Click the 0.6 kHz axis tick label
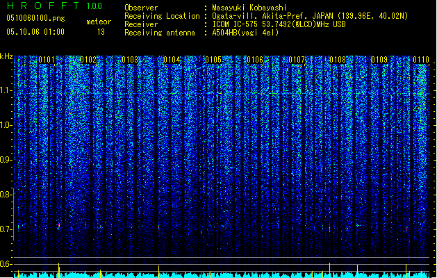The image size is (437, 278). coord(6,264)
